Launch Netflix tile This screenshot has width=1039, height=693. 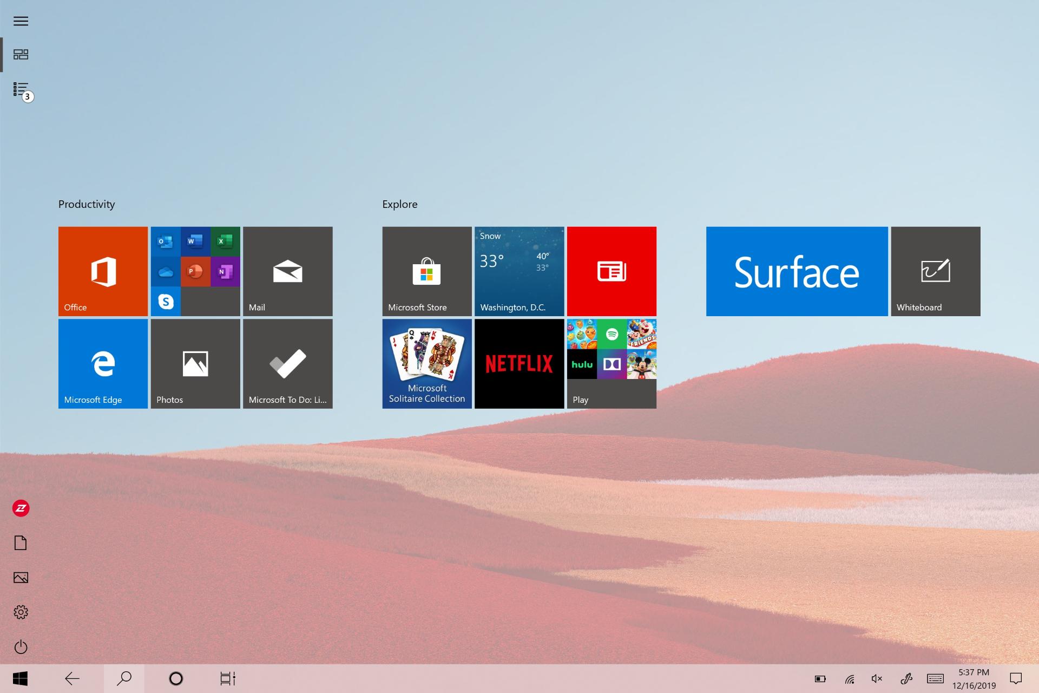coord(519,364)
